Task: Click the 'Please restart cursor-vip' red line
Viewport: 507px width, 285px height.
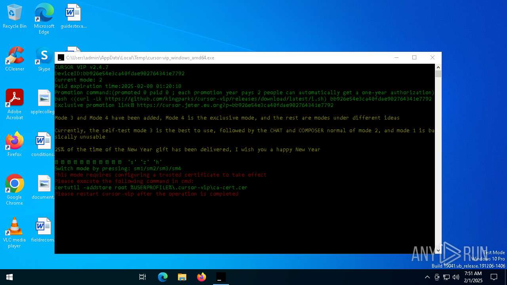Action: pos(147,194)
